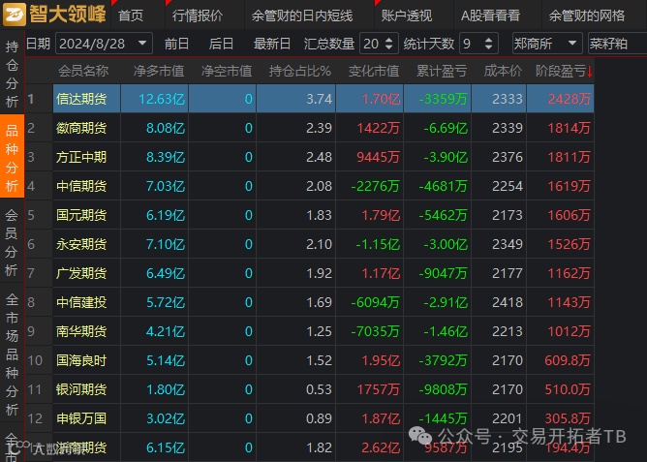Switch to 行情报价 tab
The height and width of the screenshot is (462, 647).
pyautogui.click(x=198, y=15)
